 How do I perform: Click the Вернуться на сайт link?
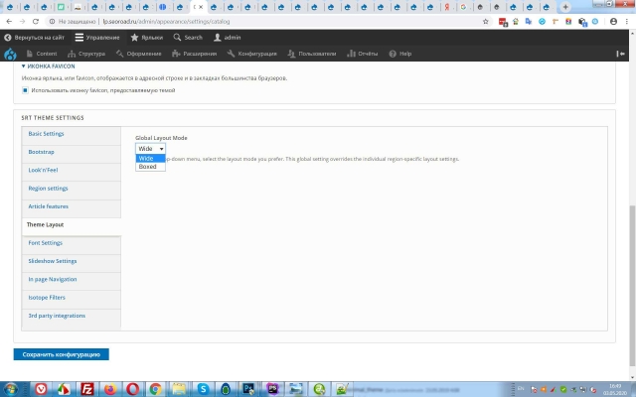(x=35, y=37)
